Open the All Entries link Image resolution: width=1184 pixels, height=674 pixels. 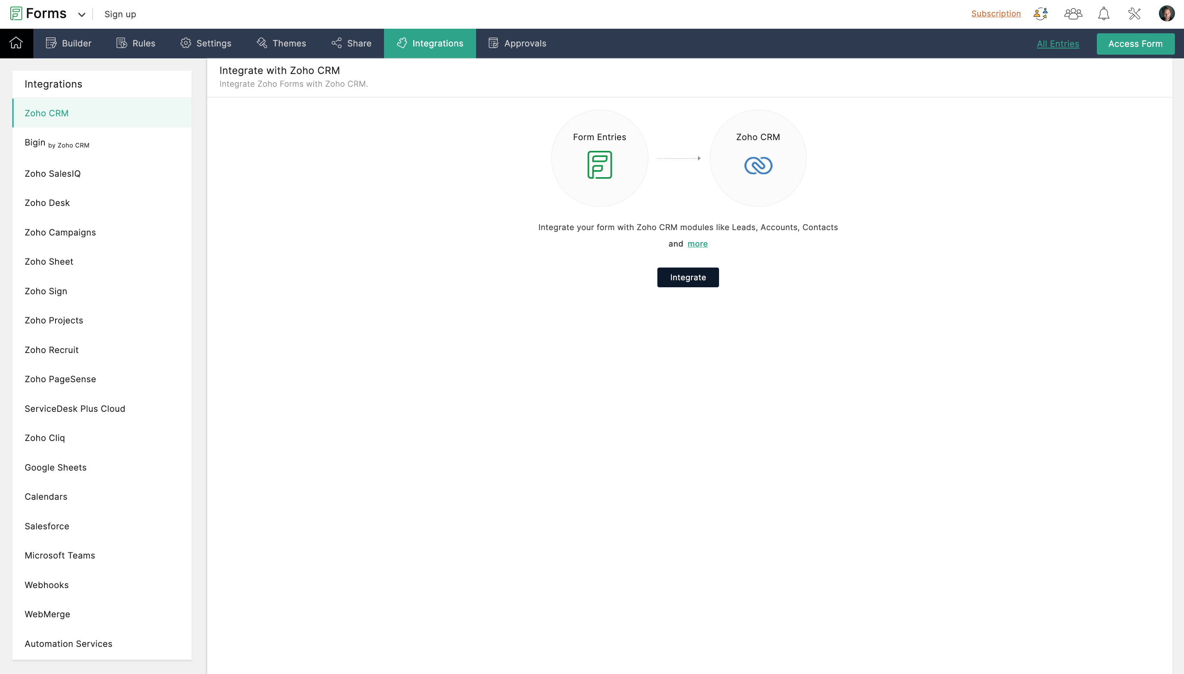[1058, 44]
